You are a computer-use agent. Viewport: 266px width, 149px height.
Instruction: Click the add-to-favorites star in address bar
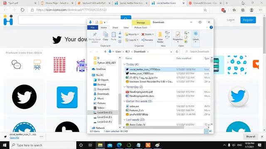click(205, 10)
